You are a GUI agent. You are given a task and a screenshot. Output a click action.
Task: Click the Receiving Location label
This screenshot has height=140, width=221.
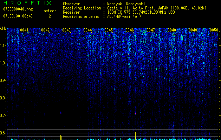[x=82, y=8]
